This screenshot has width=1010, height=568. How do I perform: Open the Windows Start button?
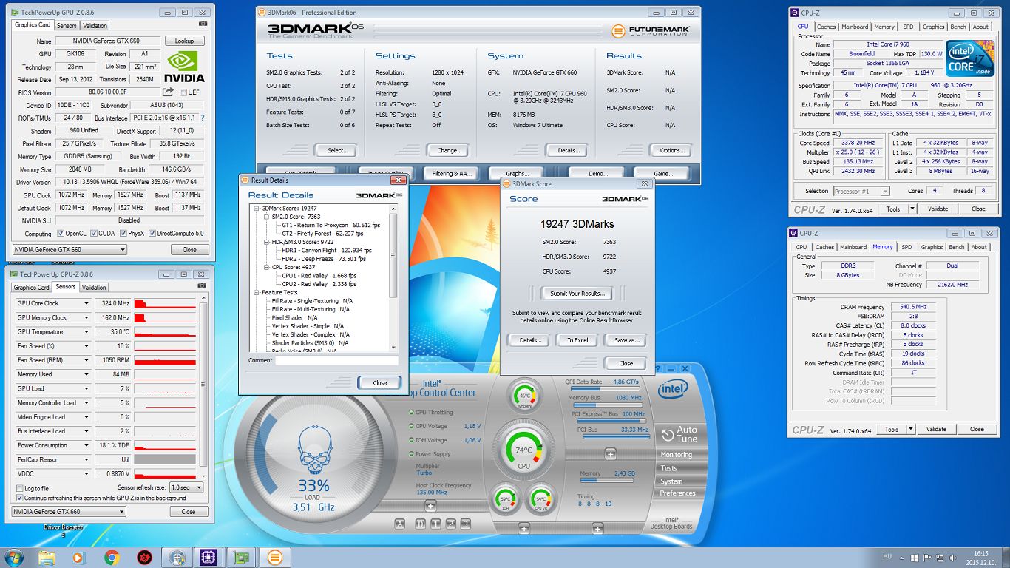coord(13,557)
